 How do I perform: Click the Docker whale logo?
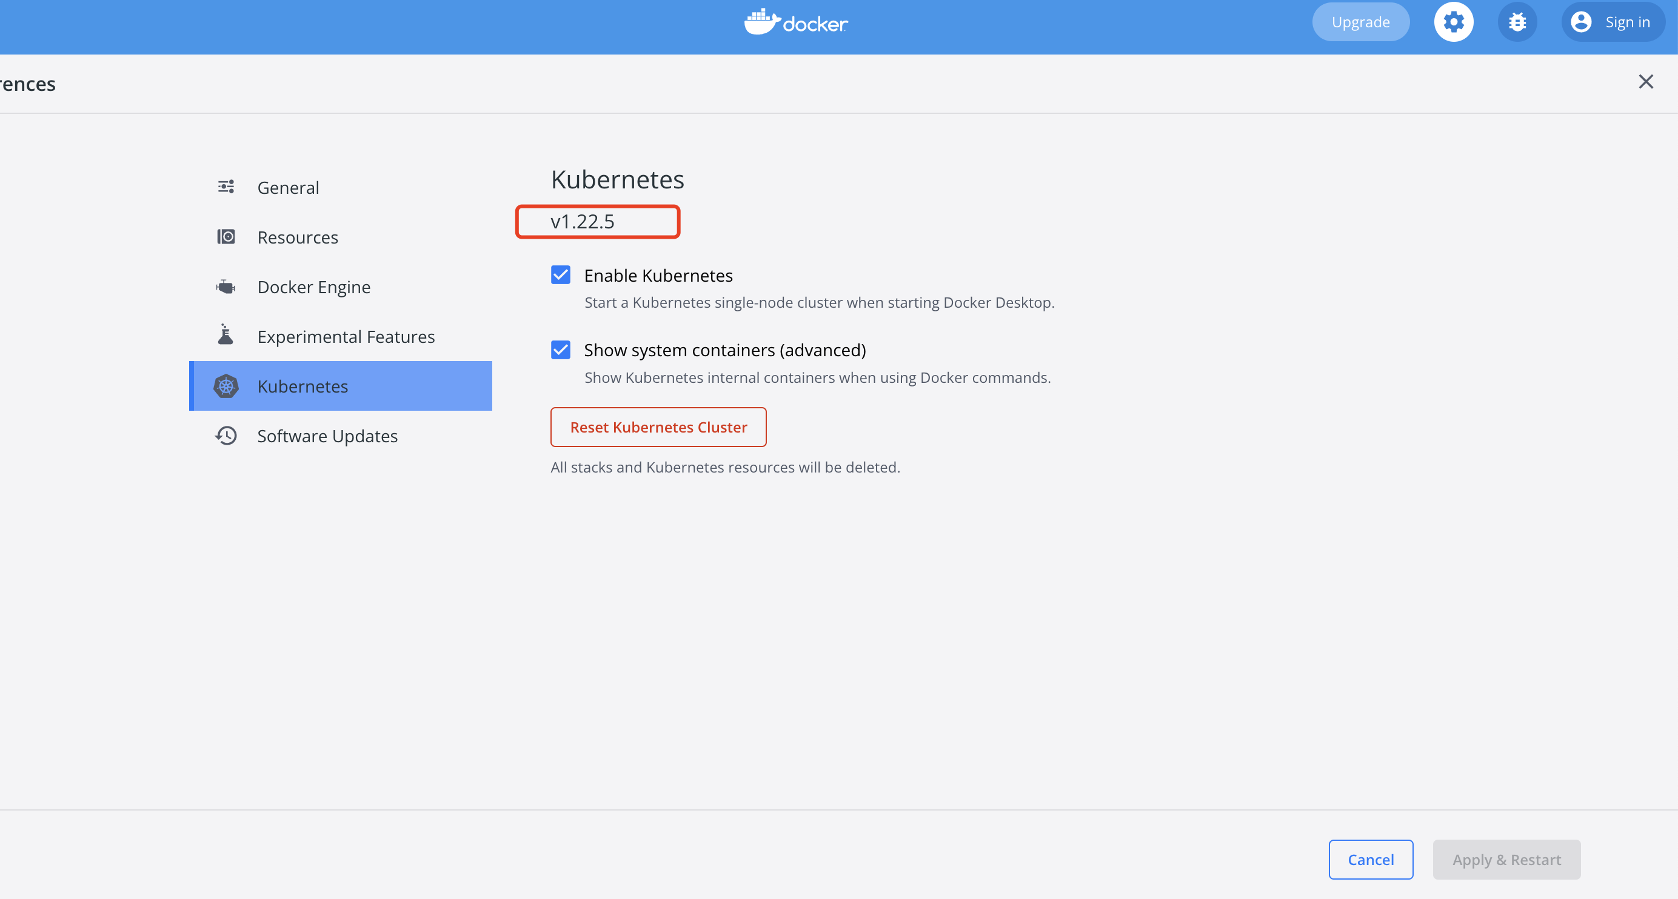pos(795,21)
